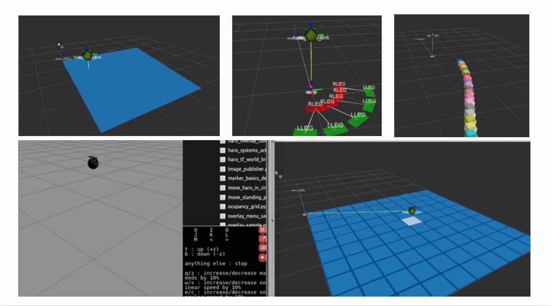Select the move_standing_p file
Screen dimensions: 552x306
point(247,197)
